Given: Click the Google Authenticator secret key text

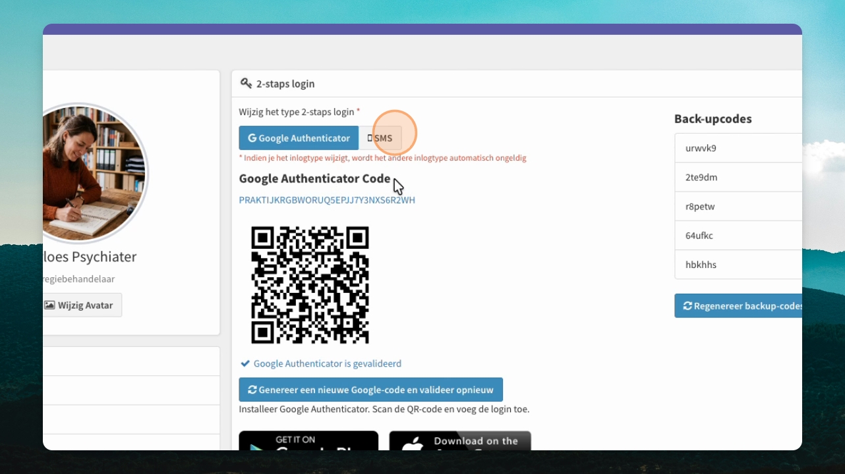Looking at the screenshot, I should tap(327, 200).
